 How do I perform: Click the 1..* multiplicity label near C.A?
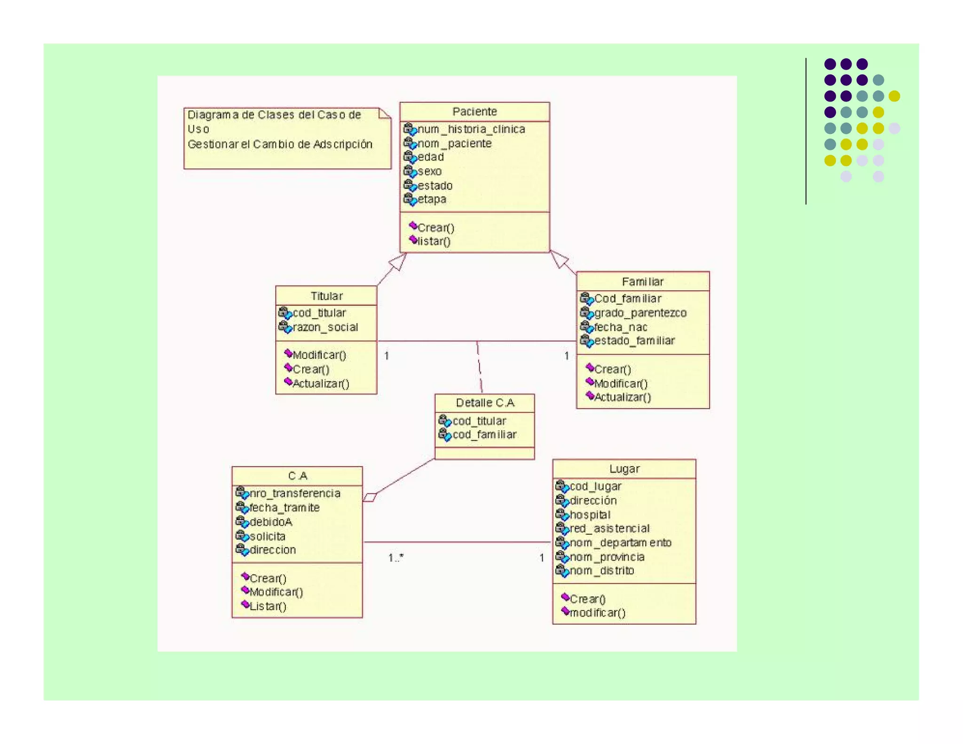396,558
